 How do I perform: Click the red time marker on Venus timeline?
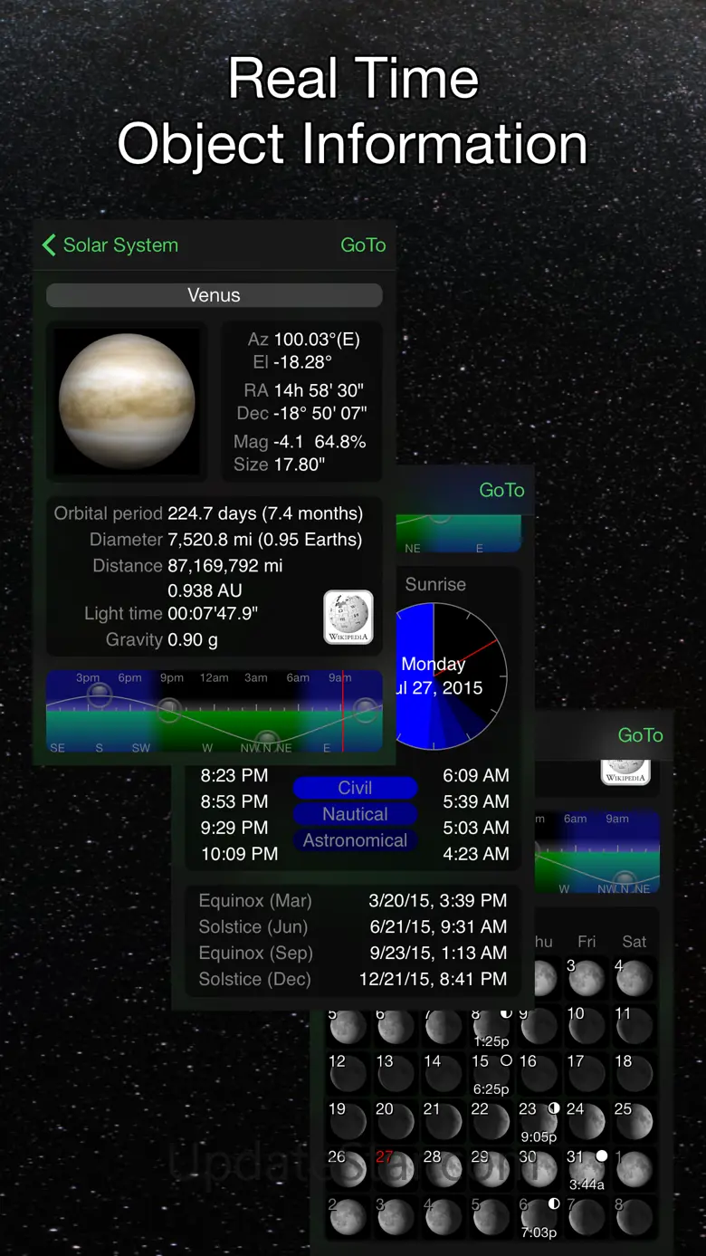pos(343,712)
